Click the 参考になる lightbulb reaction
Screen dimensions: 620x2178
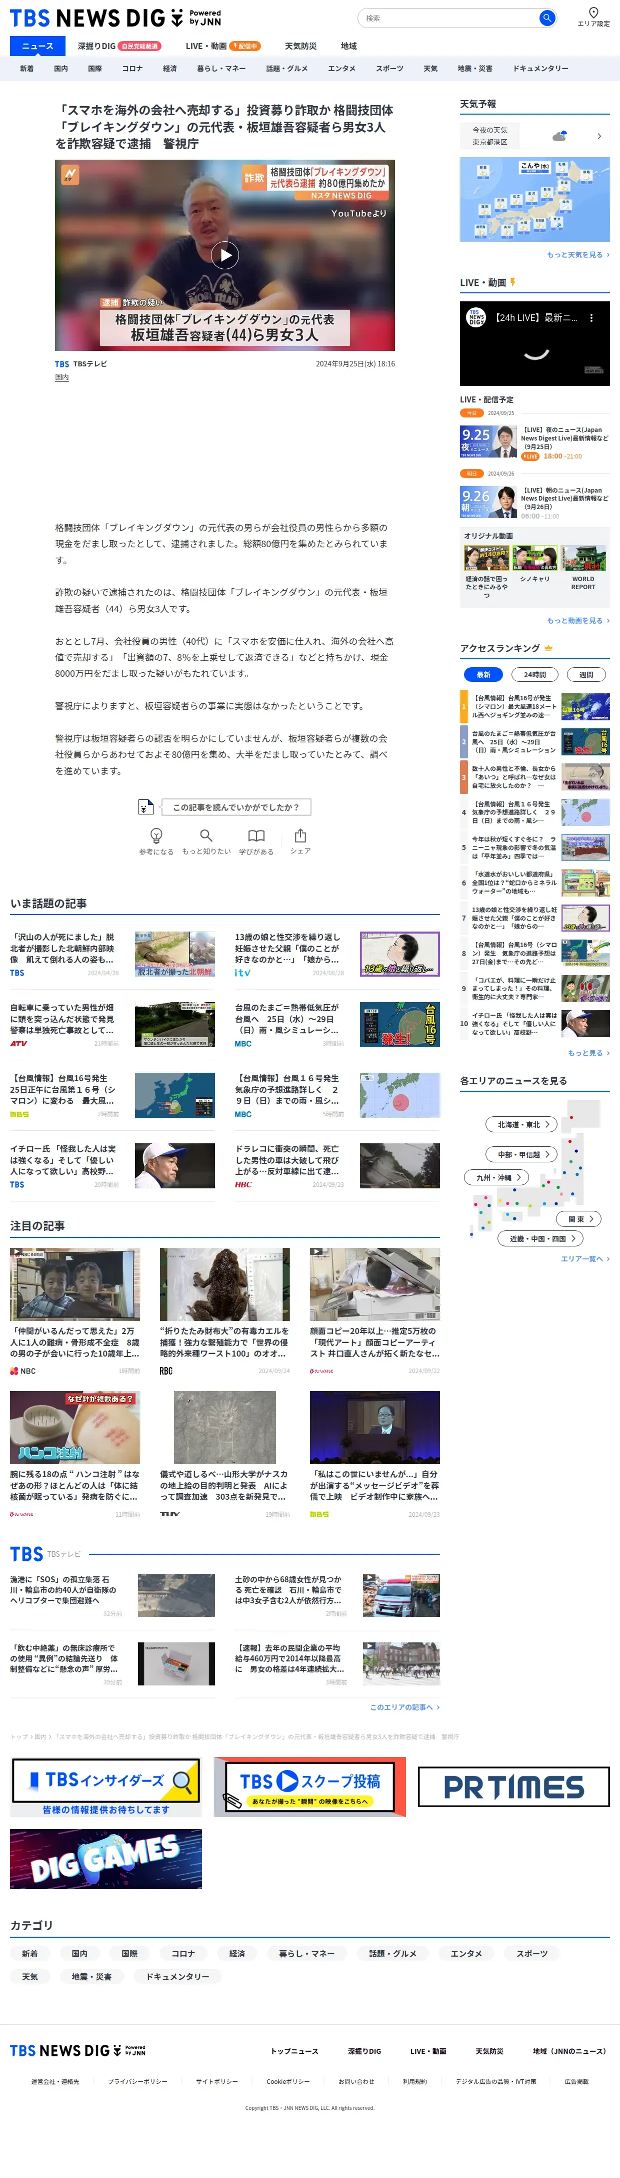156,841
